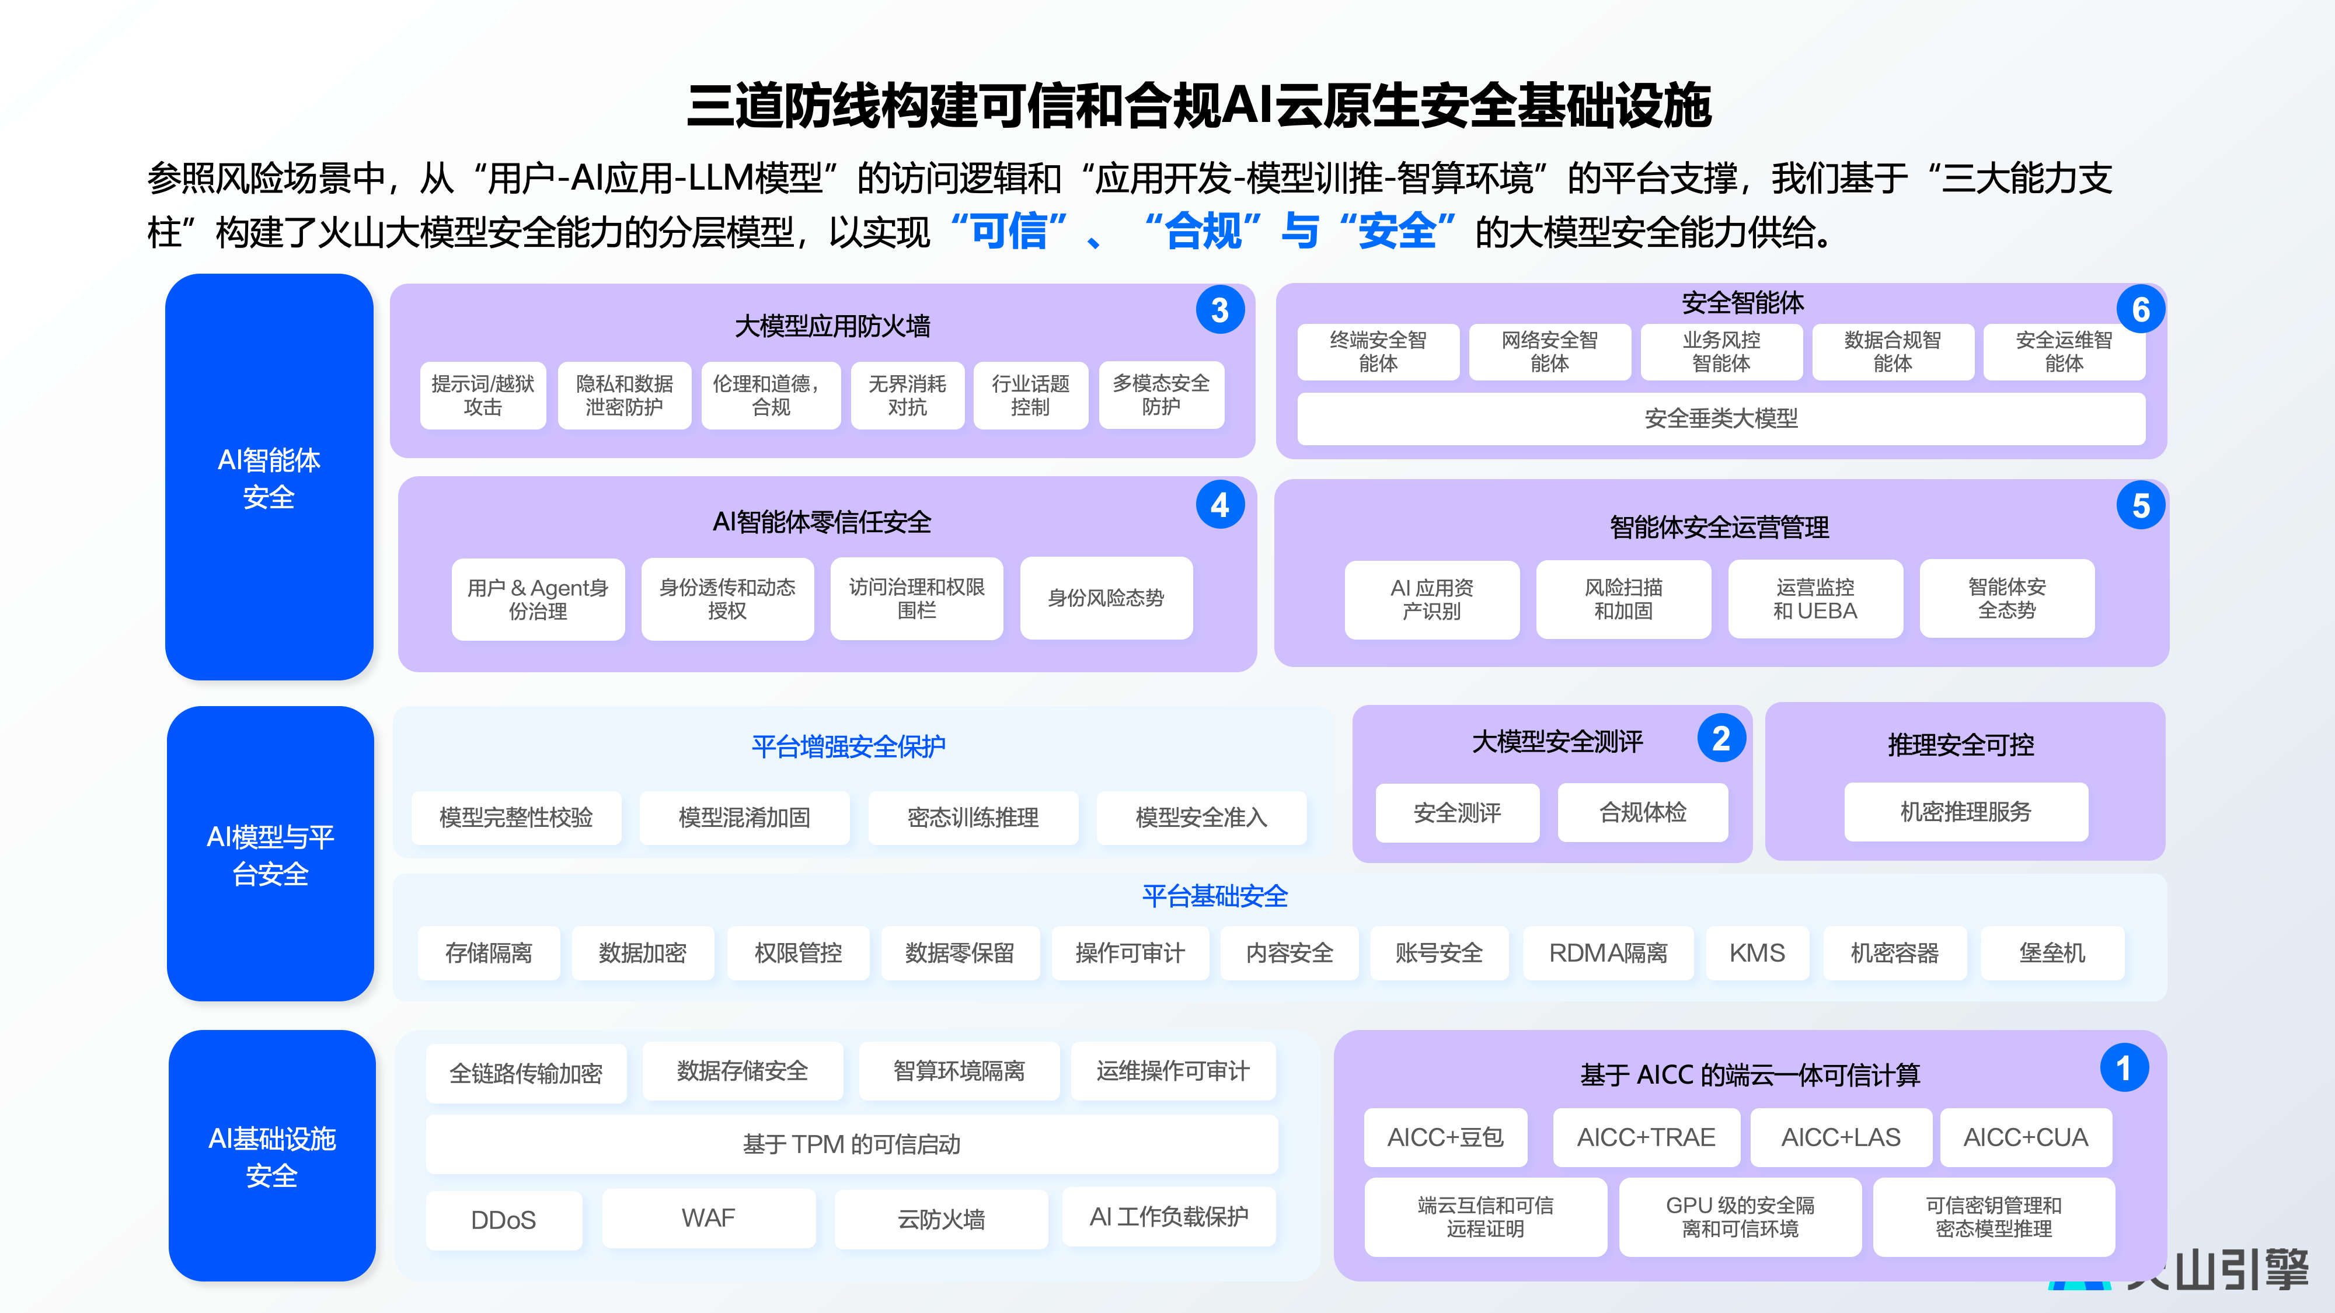
Task: Click the "智能体安全运营管理" heading
Action: pos(1720,528)
